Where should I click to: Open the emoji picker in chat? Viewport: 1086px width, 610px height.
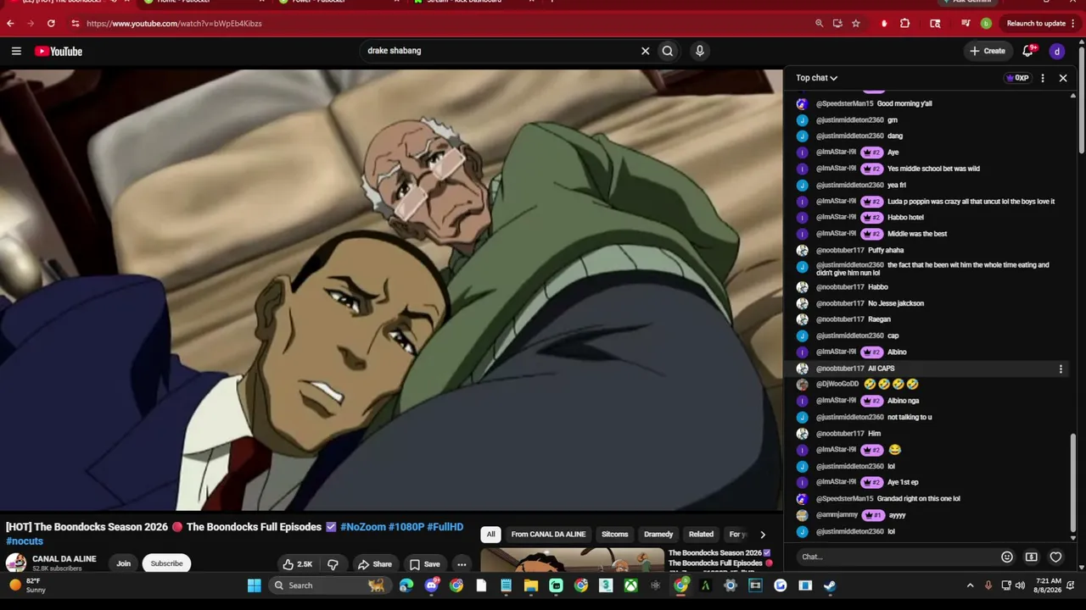pyautogui.click(x=1007, y=557)
